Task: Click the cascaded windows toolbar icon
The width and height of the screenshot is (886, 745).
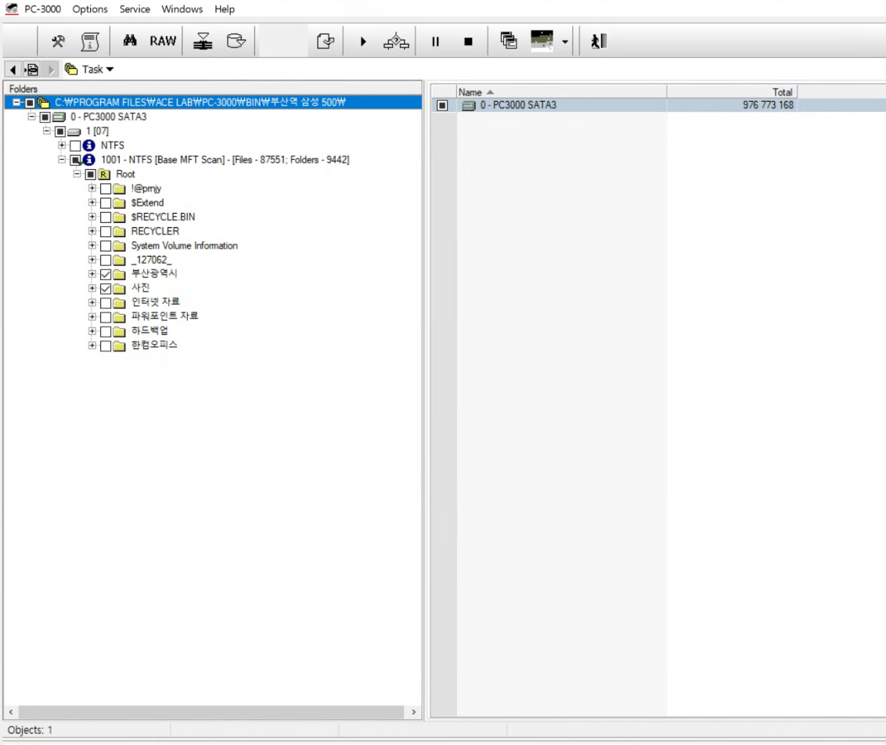Action: pyautogui.click(x=509, y=41)
